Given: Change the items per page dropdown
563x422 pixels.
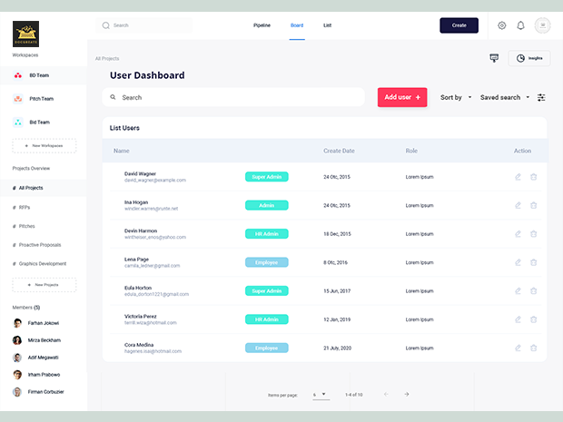Looking at the screenshot, I should pyautogui.click(x=321, y=395).
